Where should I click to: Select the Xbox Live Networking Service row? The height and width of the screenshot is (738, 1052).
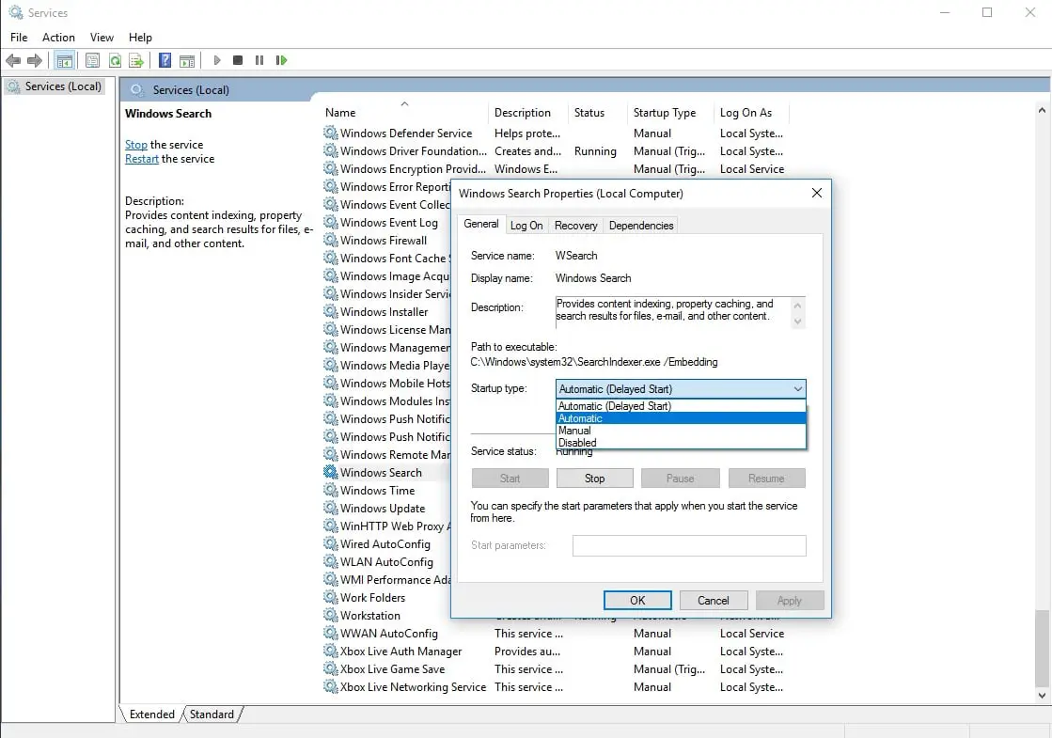point(556,687)
